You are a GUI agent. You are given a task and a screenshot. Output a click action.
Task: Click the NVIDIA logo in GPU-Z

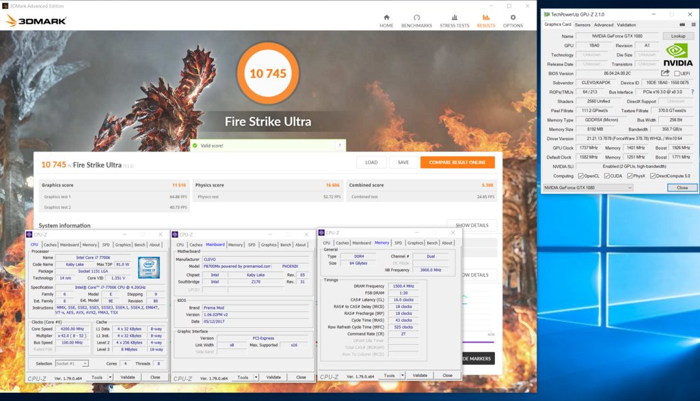tap(677, 55)
